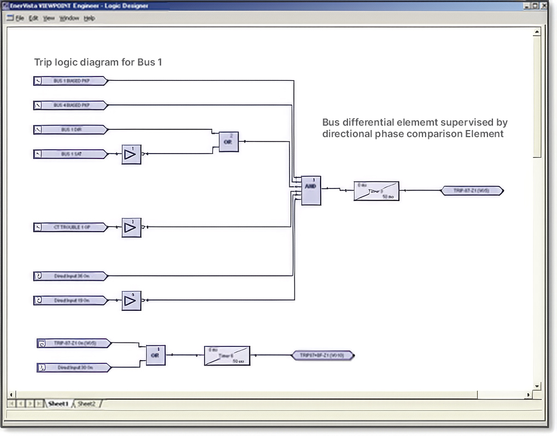
Task: Click the vertical scrollbar up arrow
Action: point(537,32)
